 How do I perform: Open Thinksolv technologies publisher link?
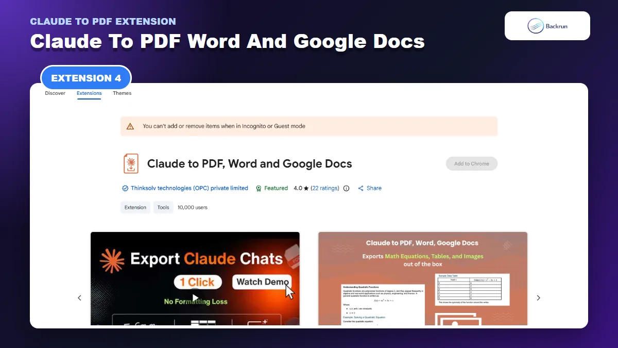tap(190, 188)
